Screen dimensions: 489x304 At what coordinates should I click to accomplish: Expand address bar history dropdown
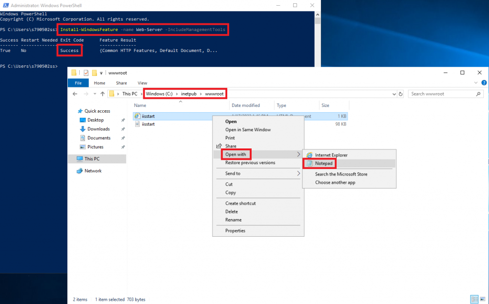pyautogui.click(x=394, y=94)
